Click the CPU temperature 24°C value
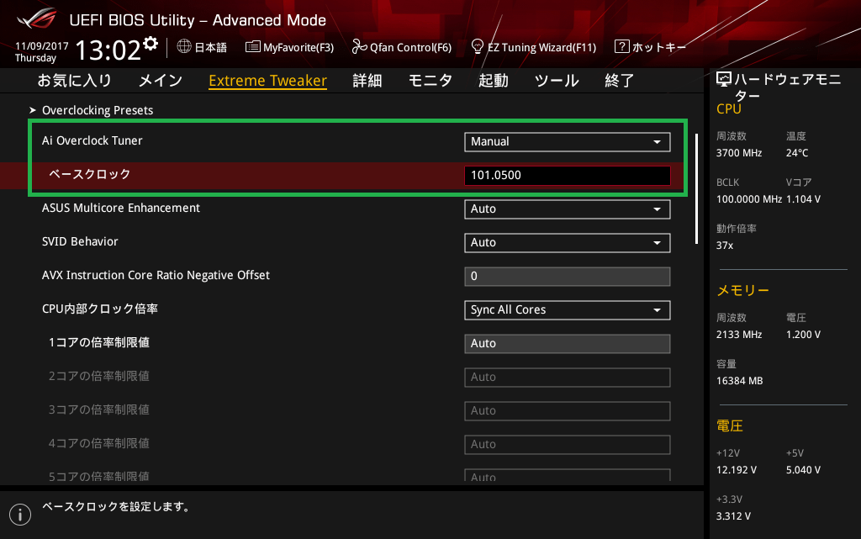Screen dimensions: 861x539 tap(797, 153)
